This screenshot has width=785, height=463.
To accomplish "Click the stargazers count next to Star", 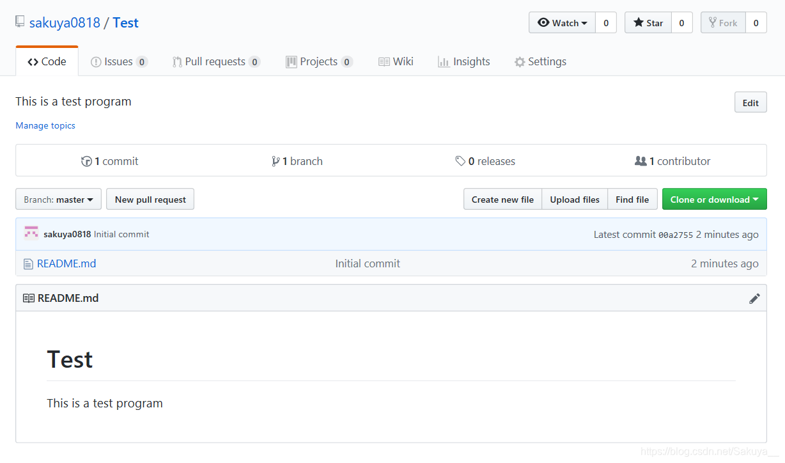I will pyautogui.click(x=681, y=22).
